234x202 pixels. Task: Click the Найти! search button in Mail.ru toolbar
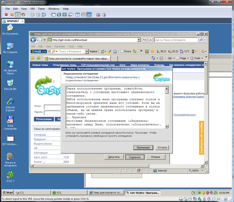93,51
